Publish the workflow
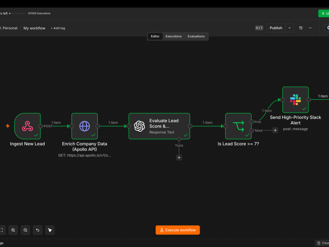Image resolution: width=329 pixels, height=247 pixels. coord(276,28)
